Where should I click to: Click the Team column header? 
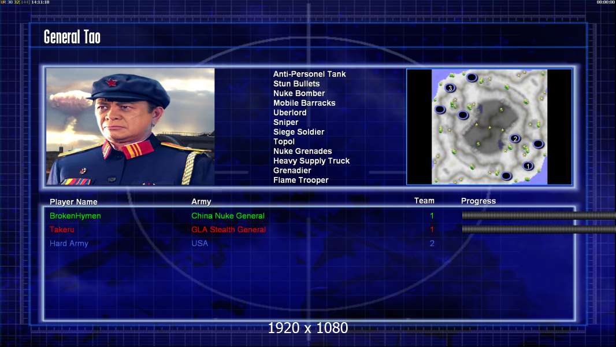pos(424,201)
